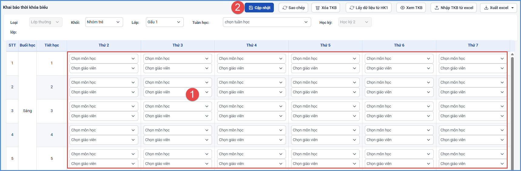Click the Thứ 6 column header
Viewport: 521px width, 171px height.
[x=399, y=45]
